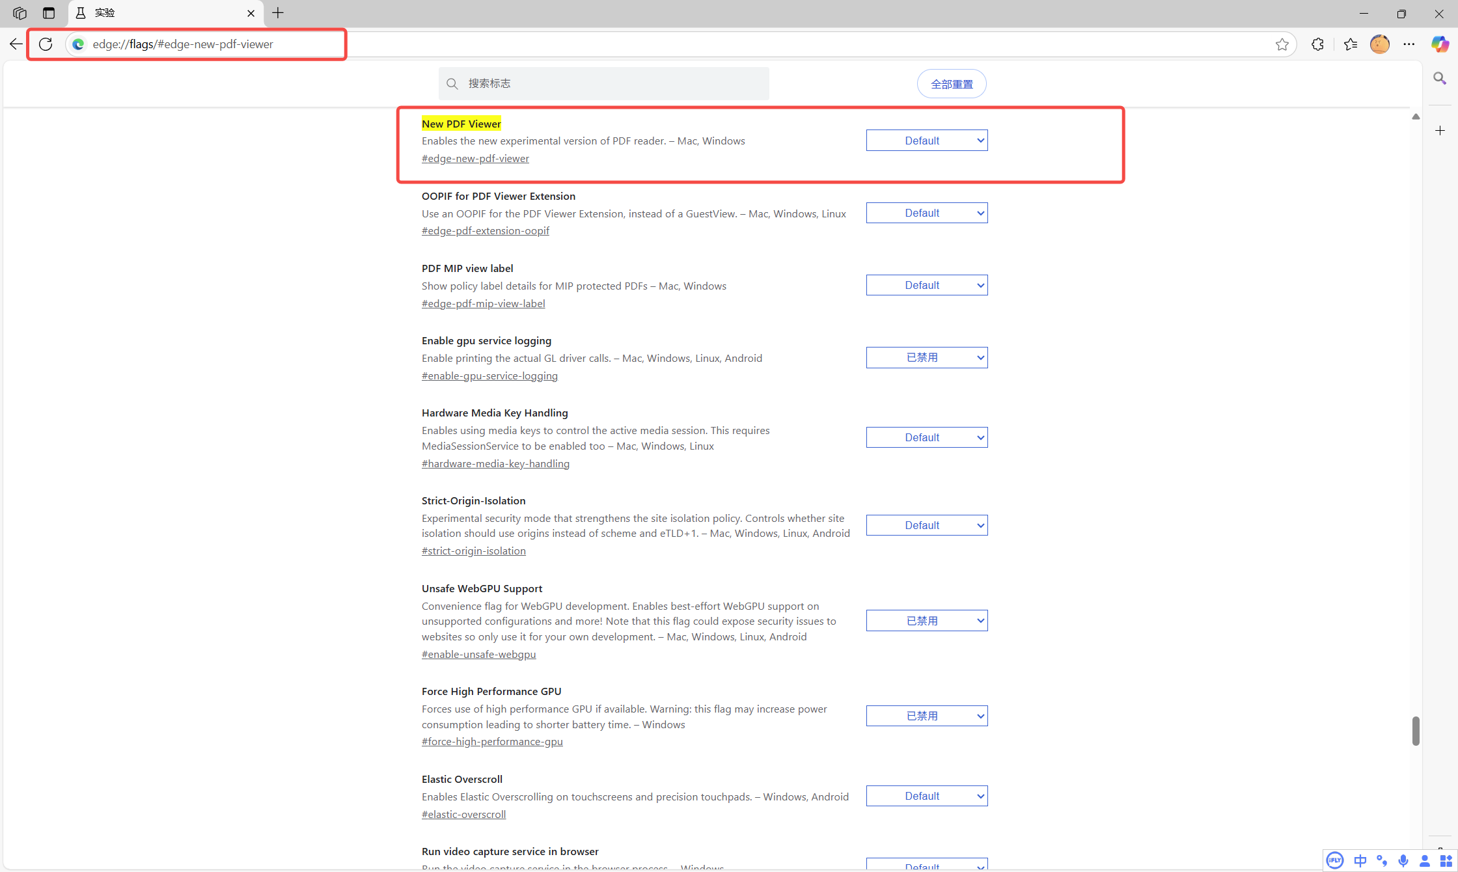1458x872 pixels.
Task: Open the Favorites list icon
Action: (1350, 44)
